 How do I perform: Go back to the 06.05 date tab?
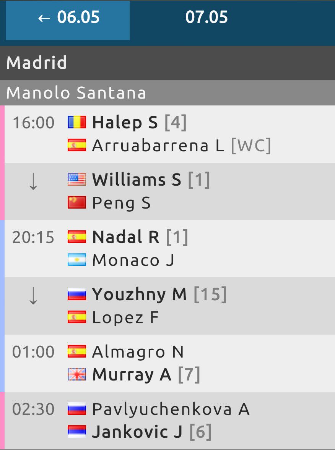68,18
